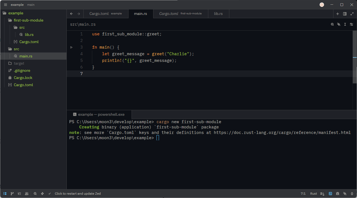Click line number 1 in the gutter
Screen dimensions: 357x198
pyautogui.click(x=81, y=34)
